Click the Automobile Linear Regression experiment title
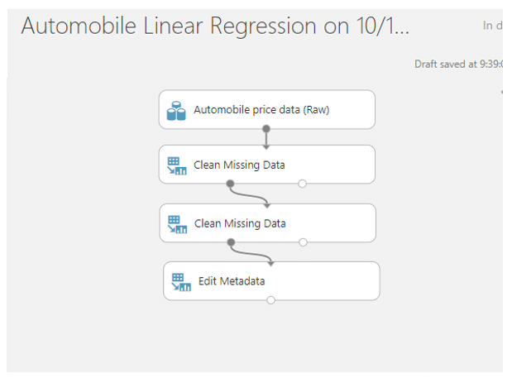512x378 pixels. (215, 26)
